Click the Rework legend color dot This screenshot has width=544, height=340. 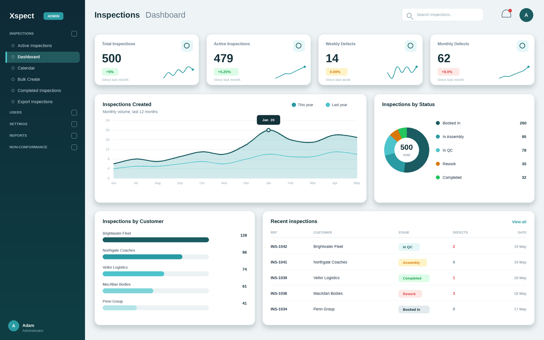point(438,164)
